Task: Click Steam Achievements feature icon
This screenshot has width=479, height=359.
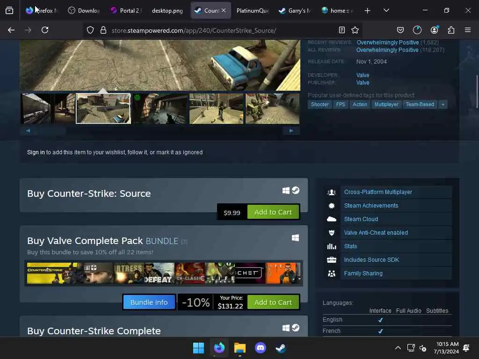Action: point(332,206)
